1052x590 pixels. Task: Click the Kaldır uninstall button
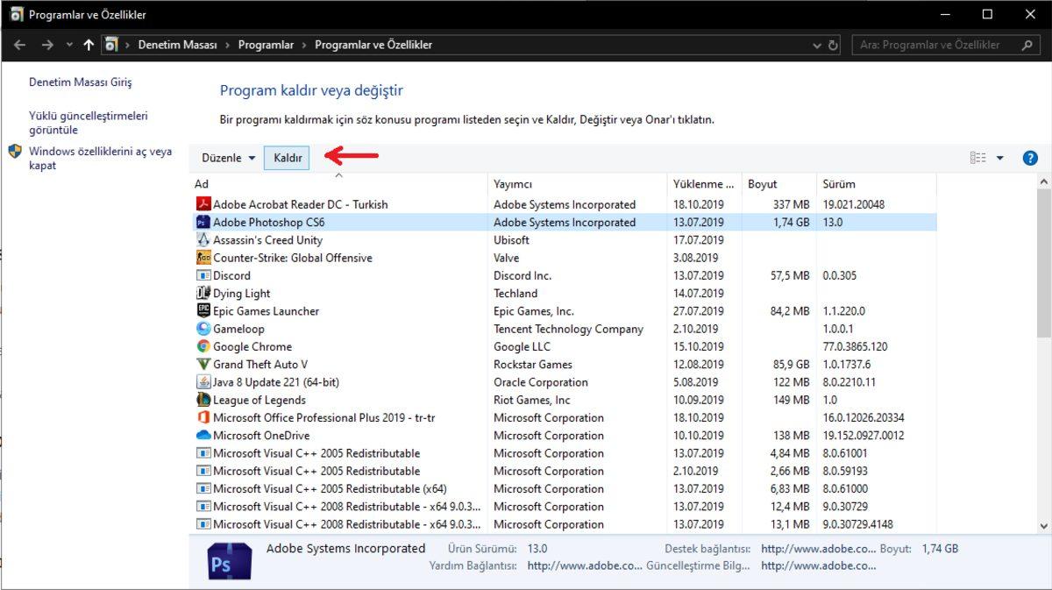tap(288, 158)
